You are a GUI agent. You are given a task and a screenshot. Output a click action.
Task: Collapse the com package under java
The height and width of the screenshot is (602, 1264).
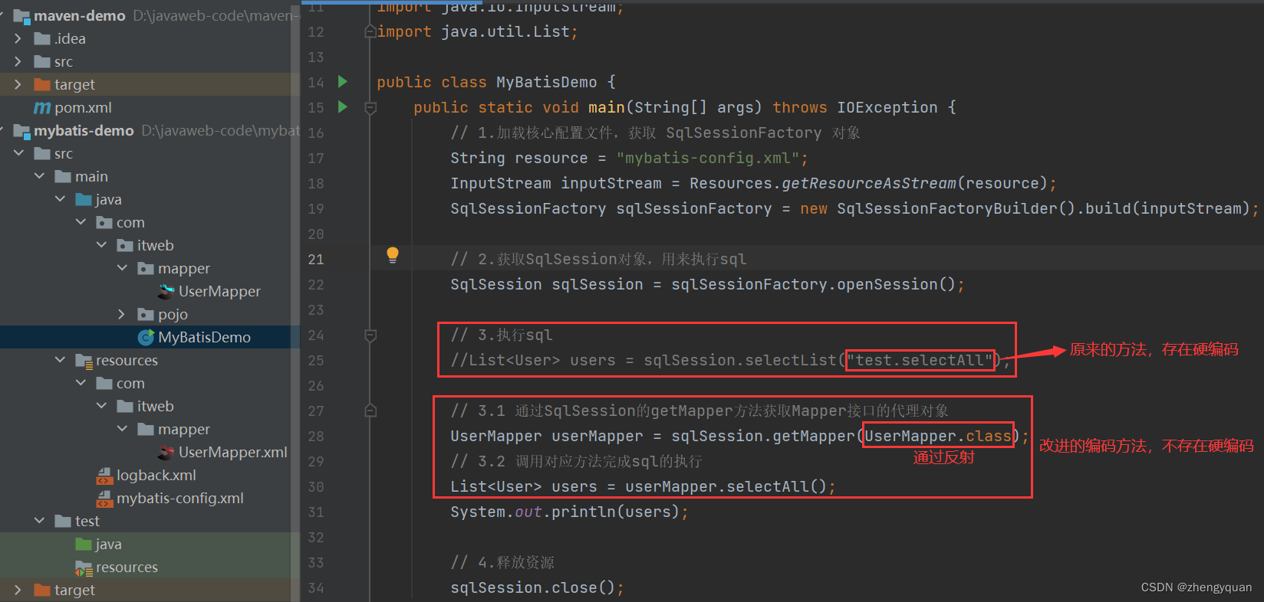(81, 222)
